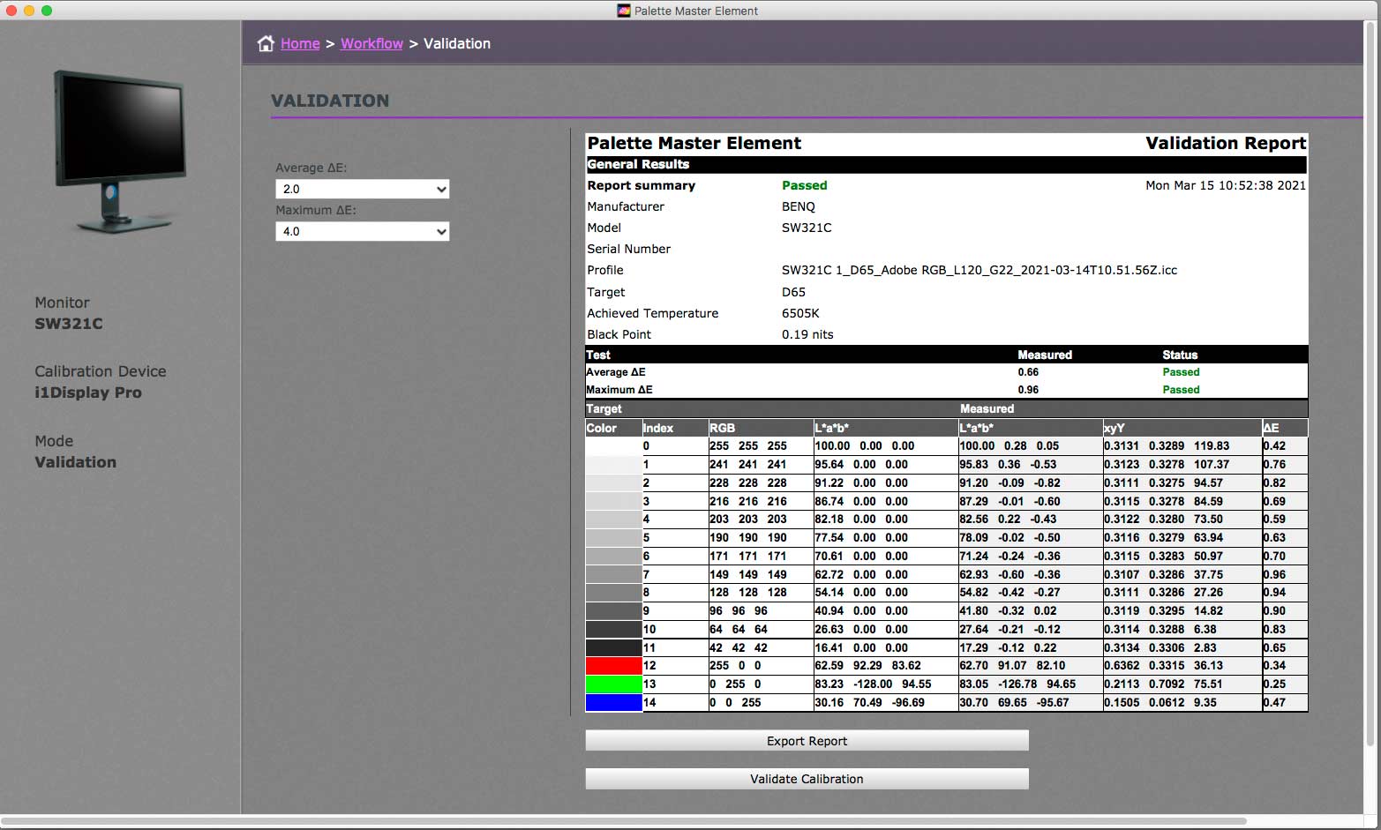The height and width of the screenshot is (830, 1381).
Task: Click the 'General Results' section header bar
Action: click(x=946, y=164)
